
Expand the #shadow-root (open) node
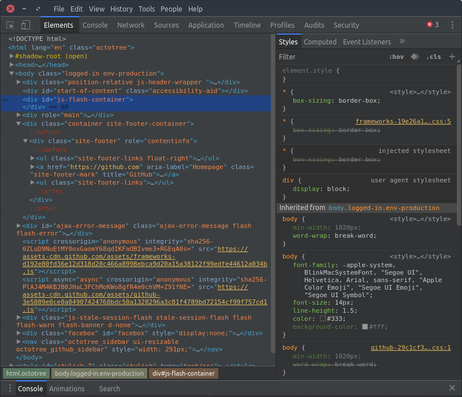coord(12,56)
